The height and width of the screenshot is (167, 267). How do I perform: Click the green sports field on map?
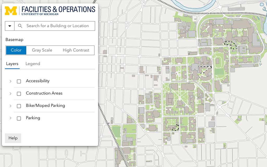[x=219, y=71]
